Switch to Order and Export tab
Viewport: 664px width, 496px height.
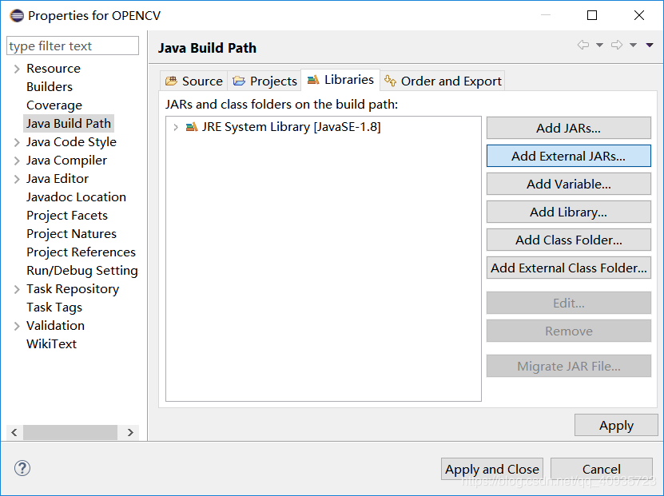coord(443,81)
